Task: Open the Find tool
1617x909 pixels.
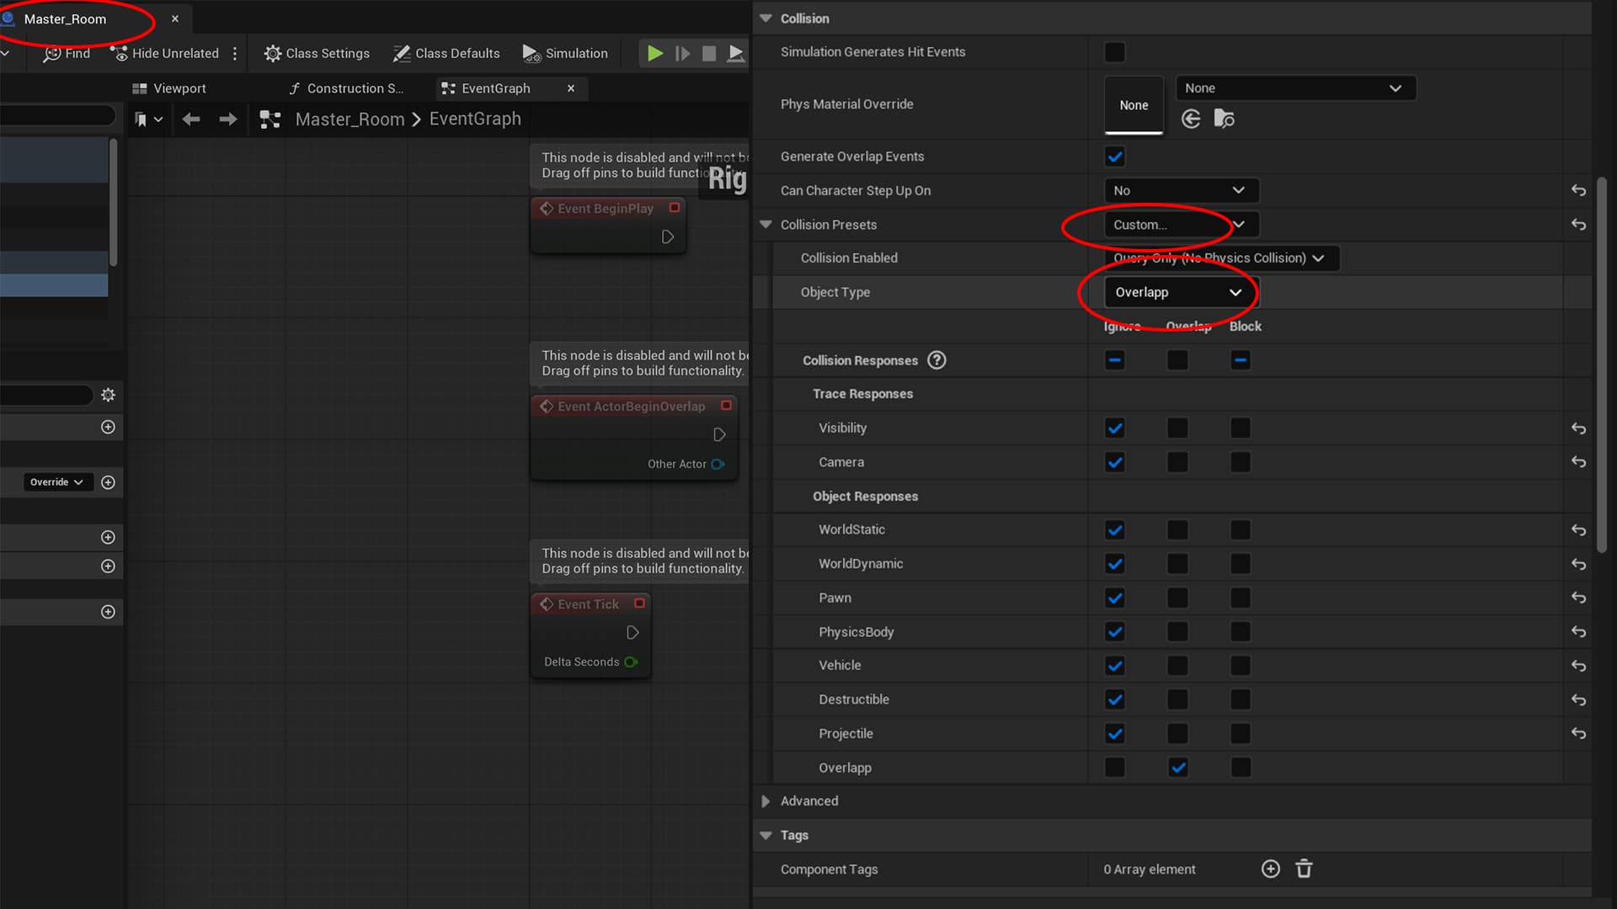Action: [x=67, y=53]
